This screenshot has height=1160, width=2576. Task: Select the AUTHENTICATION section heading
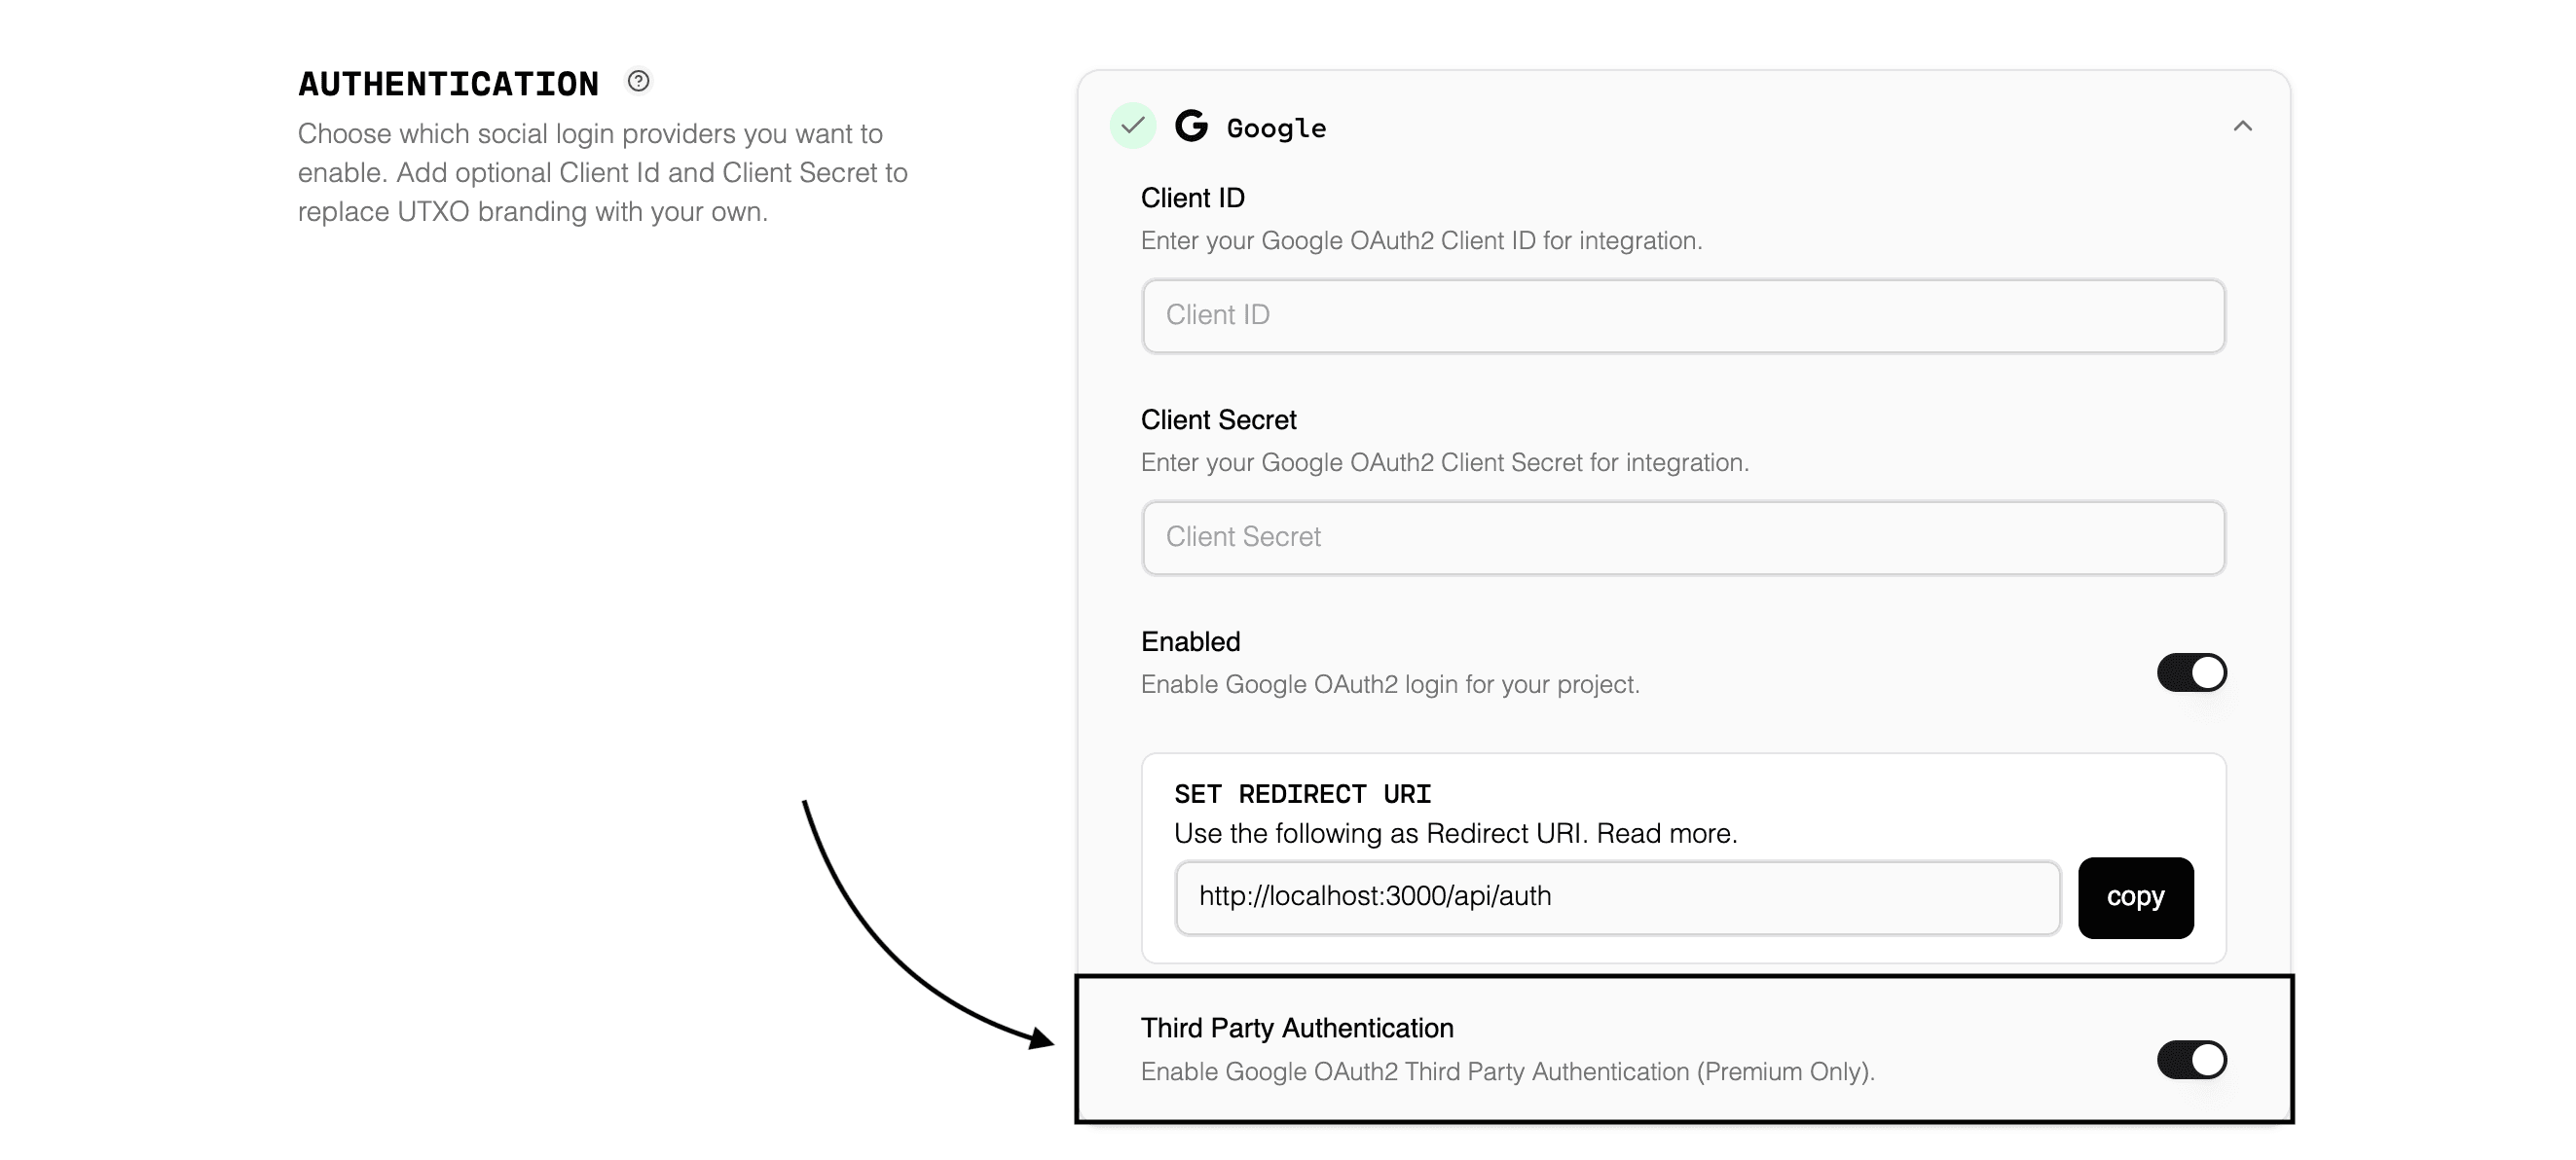[x=447, y=83]
